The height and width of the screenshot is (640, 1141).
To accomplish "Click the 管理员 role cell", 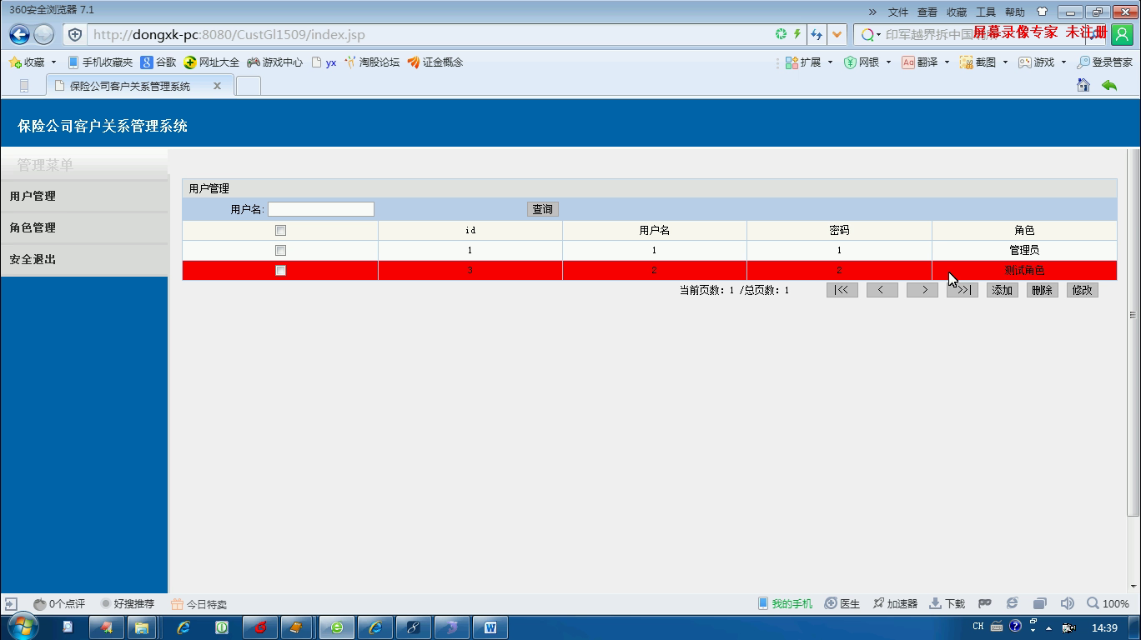I will [1024, 250].
